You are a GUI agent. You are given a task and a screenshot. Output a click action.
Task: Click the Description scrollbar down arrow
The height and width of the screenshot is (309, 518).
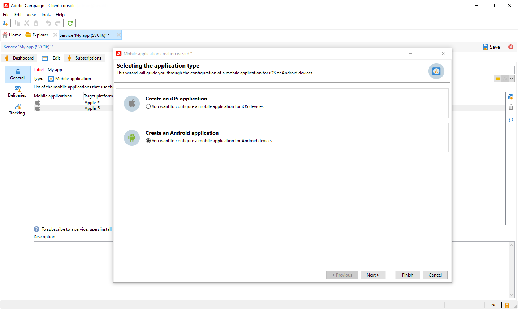(511, 295)
